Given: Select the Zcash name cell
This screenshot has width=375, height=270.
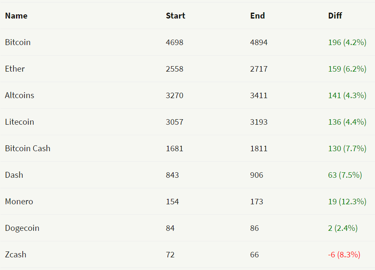Looking at the screenshot, I should pos(16,254).
